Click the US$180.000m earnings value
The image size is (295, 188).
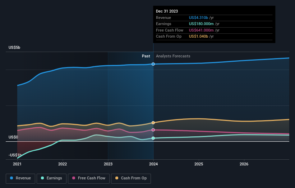[x=201, y=24]
